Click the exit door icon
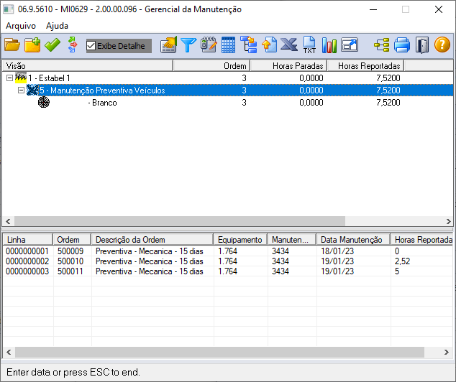The image size is (456, 382). [422, 45]
